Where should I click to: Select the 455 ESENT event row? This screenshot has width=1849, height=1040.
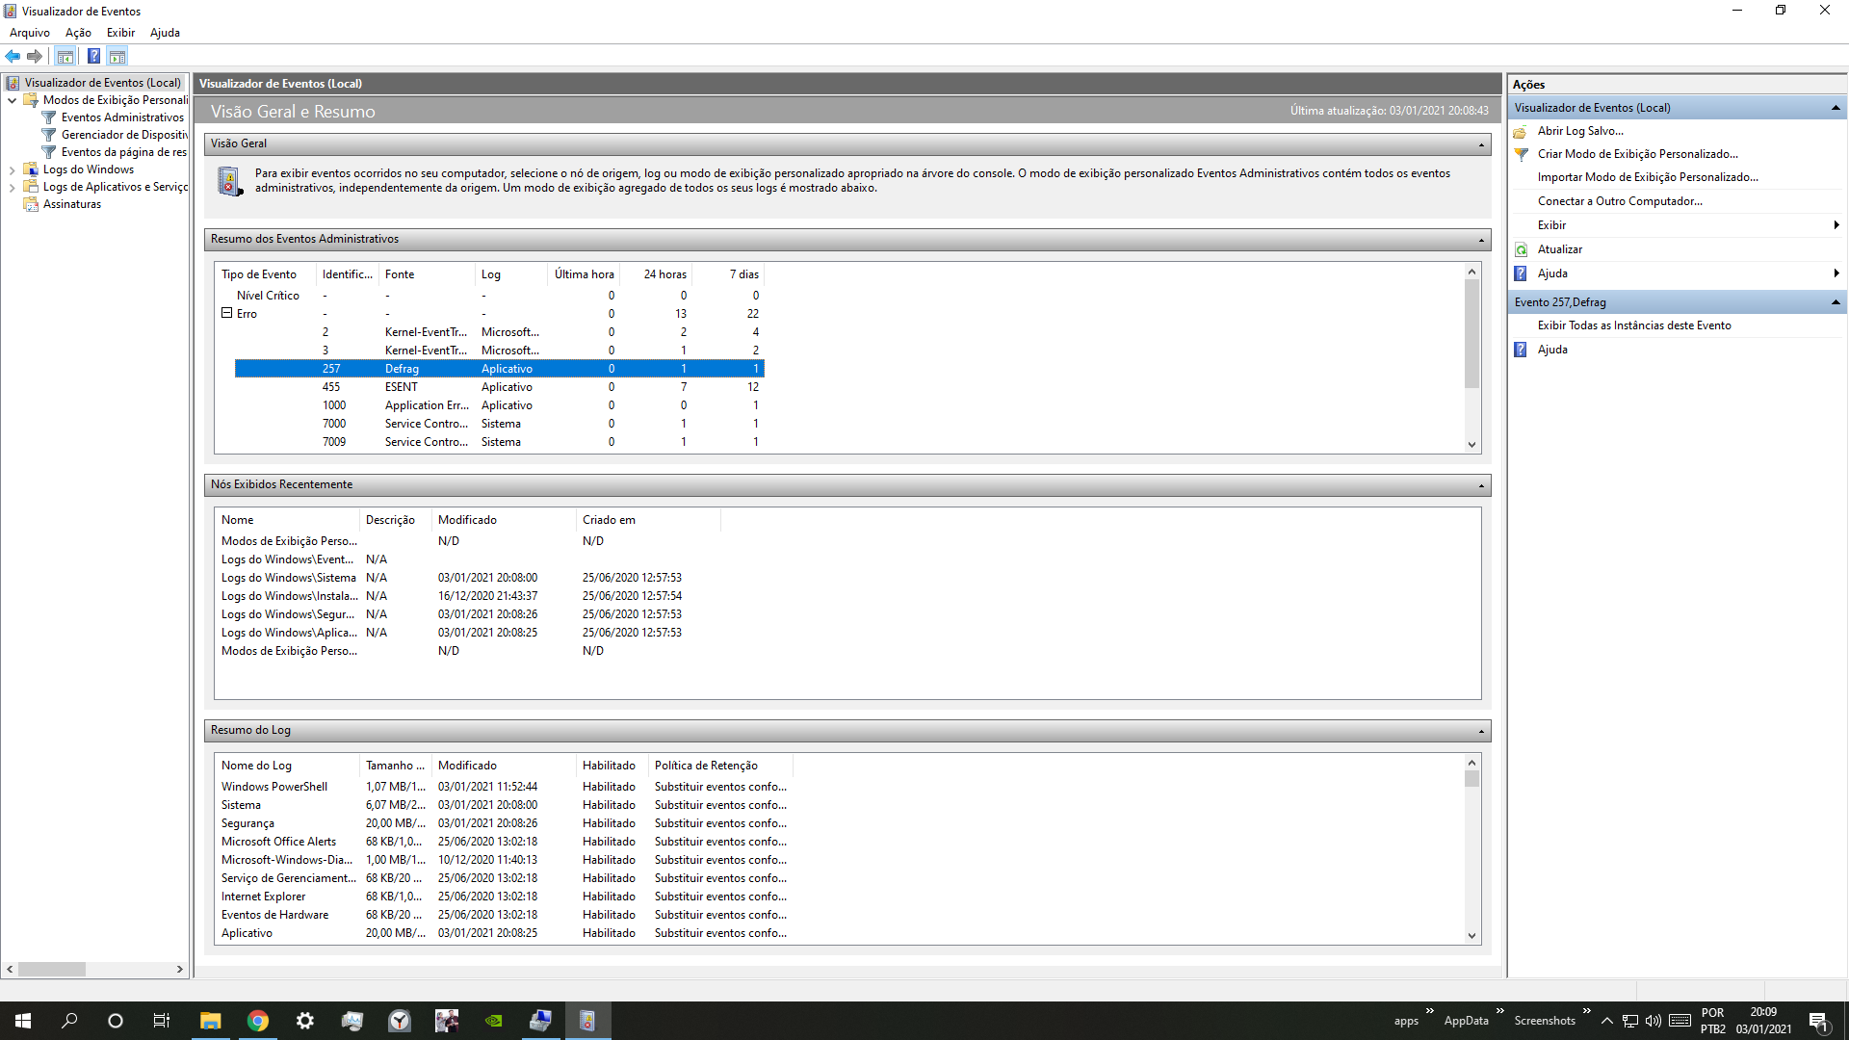(x=499, y=387)
